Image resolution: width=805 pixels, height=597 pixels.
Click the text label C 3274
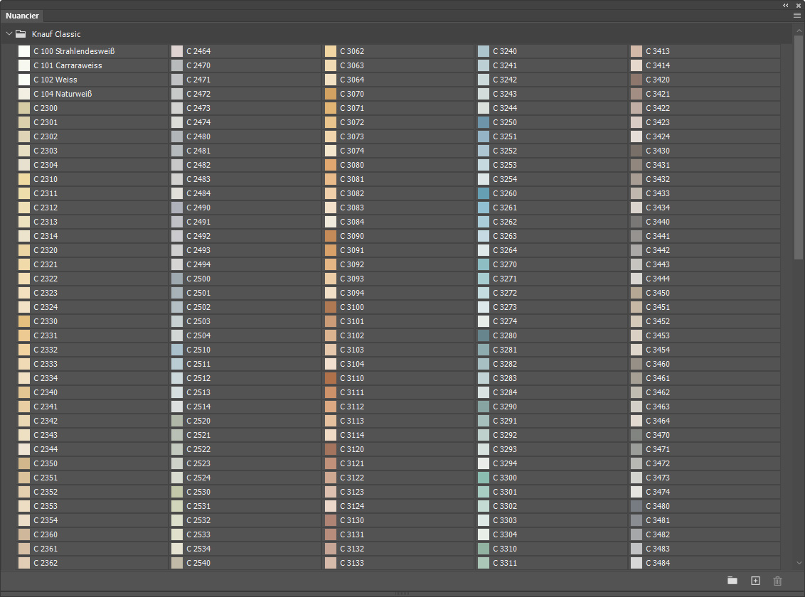coord(505,321)
